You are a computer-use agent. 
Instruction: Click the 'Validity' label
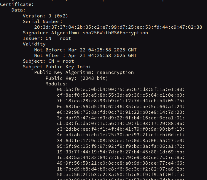[x=34, y=44]
